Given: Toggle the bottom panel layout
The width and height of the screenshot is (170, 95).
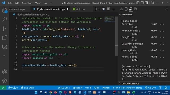Looking at the screenshot, I should [142, 3].
